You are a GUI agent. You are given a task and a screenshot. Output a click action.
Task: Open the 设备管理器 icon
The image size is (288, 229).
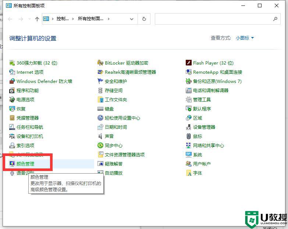point(189,127)
